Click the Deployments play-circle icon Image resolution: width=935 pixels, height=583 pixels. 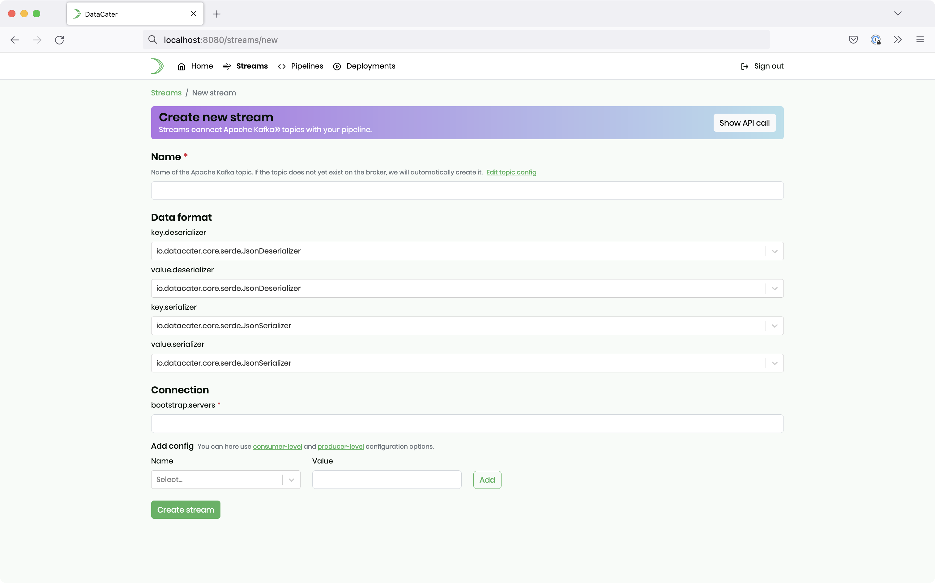tap(337, 66)
